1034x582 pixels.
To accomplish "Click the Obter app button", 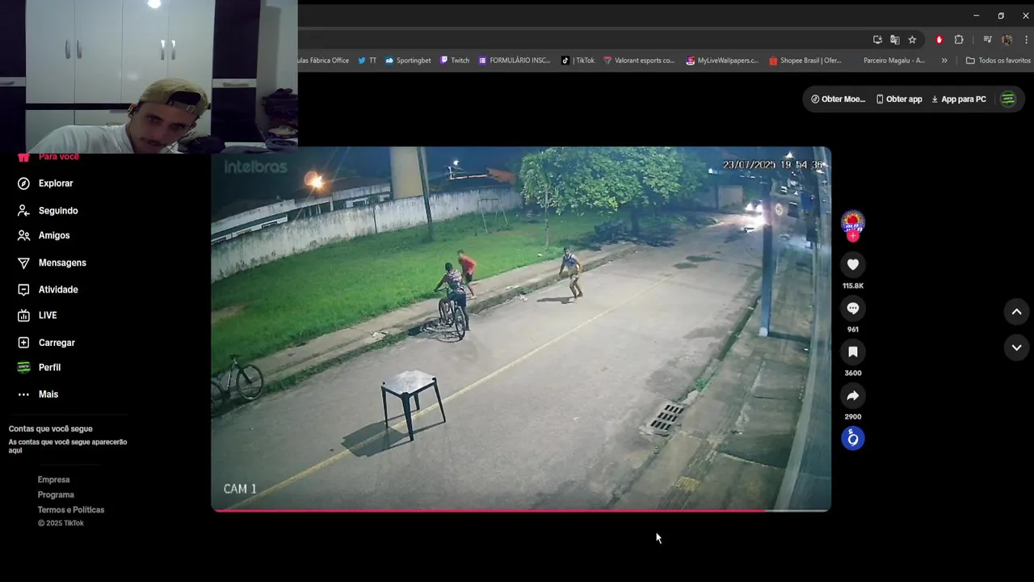I will tap(899, 99).
